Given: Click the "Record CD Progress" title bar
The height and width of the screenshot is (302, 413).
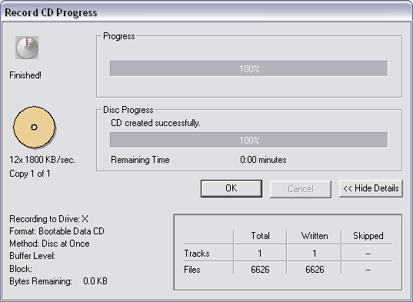Looking at the screenshot, I should pyautogui.click(x=206, y=12).
